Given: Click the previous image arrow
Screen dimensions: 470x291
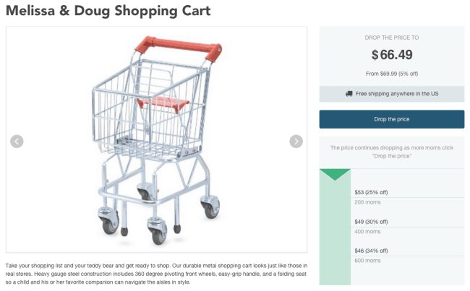Looking at the screenshot, I should click(17, 142).
